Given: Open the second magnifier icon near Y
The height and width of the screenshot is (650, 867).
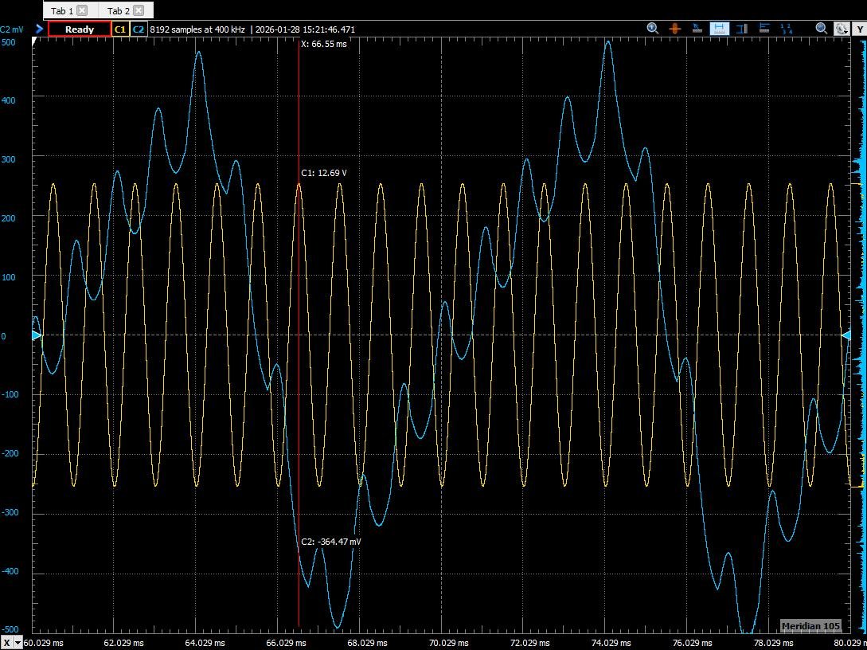Looking at the screenshot, I should coord(822,29).
